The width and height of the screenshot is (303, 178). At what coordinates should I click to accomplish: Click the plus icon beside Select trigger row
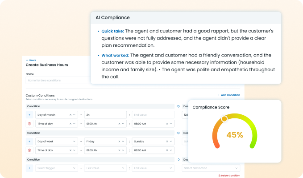pos(29,168)
